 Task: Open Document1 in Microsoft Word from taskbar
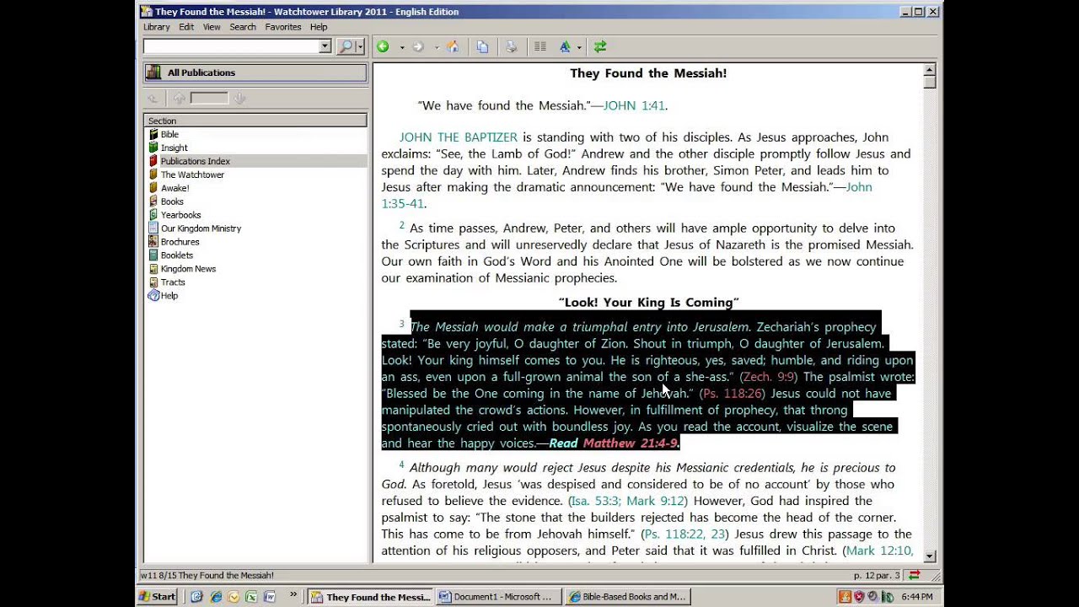(x=497, y=597)
